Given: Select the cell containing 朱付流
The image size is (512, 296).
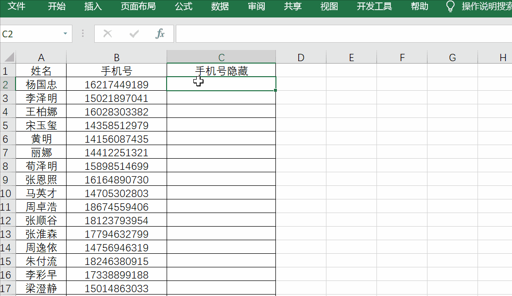Looking at the screenshot, I should (41, 261).
